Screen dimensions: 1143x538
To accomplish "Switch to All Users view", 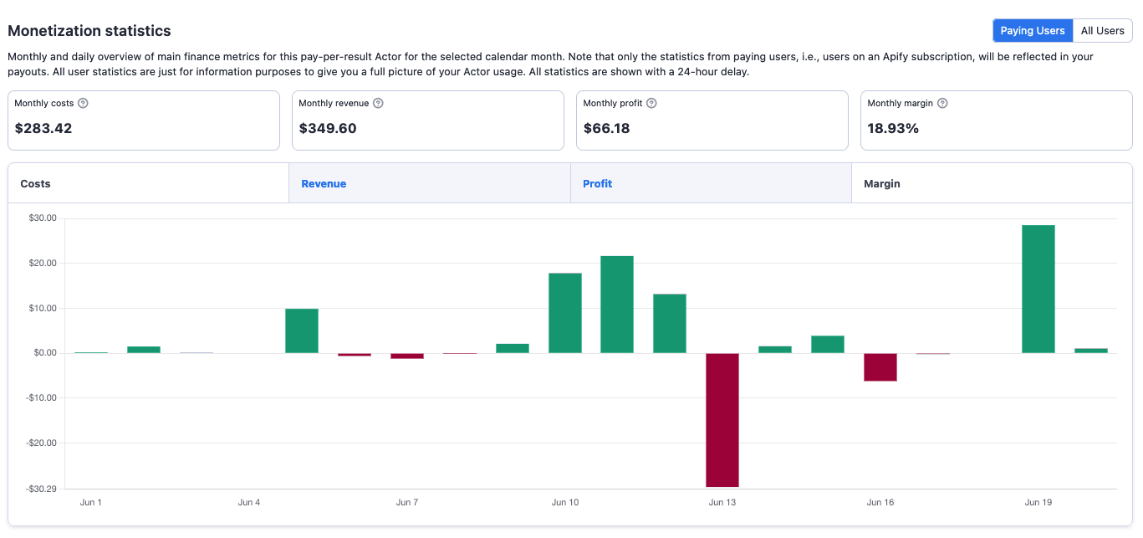I will pos(1102,31).
